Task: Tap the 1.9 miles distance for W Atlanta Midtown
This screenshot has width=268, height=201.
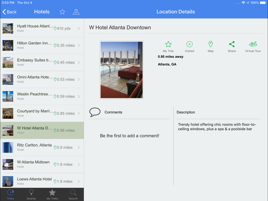Action: 65,165
